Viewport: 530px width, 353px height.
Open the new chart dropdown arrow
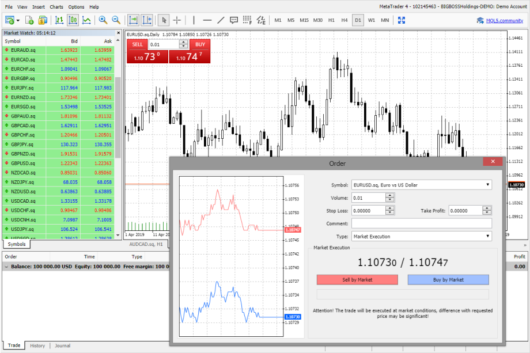pos(18,20)
